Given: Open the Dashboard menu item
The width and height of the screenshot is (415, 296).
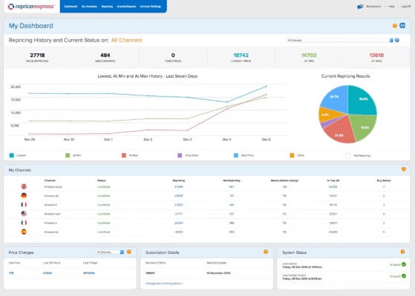Looking at the screenshot, I should point(71,7).
